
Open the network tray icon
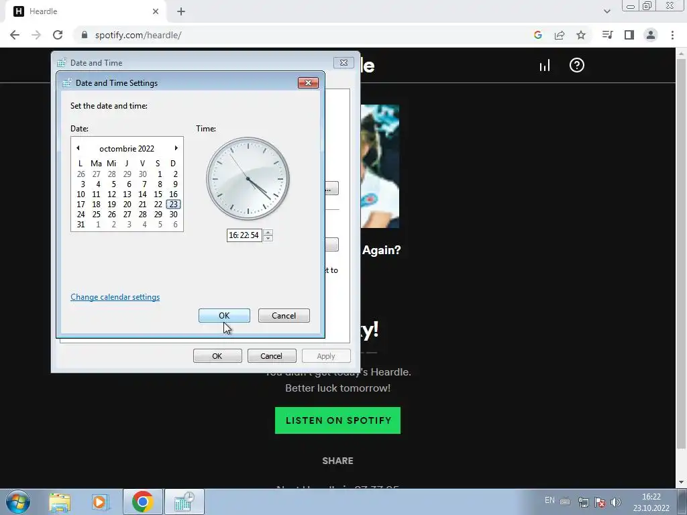[583, 502]
